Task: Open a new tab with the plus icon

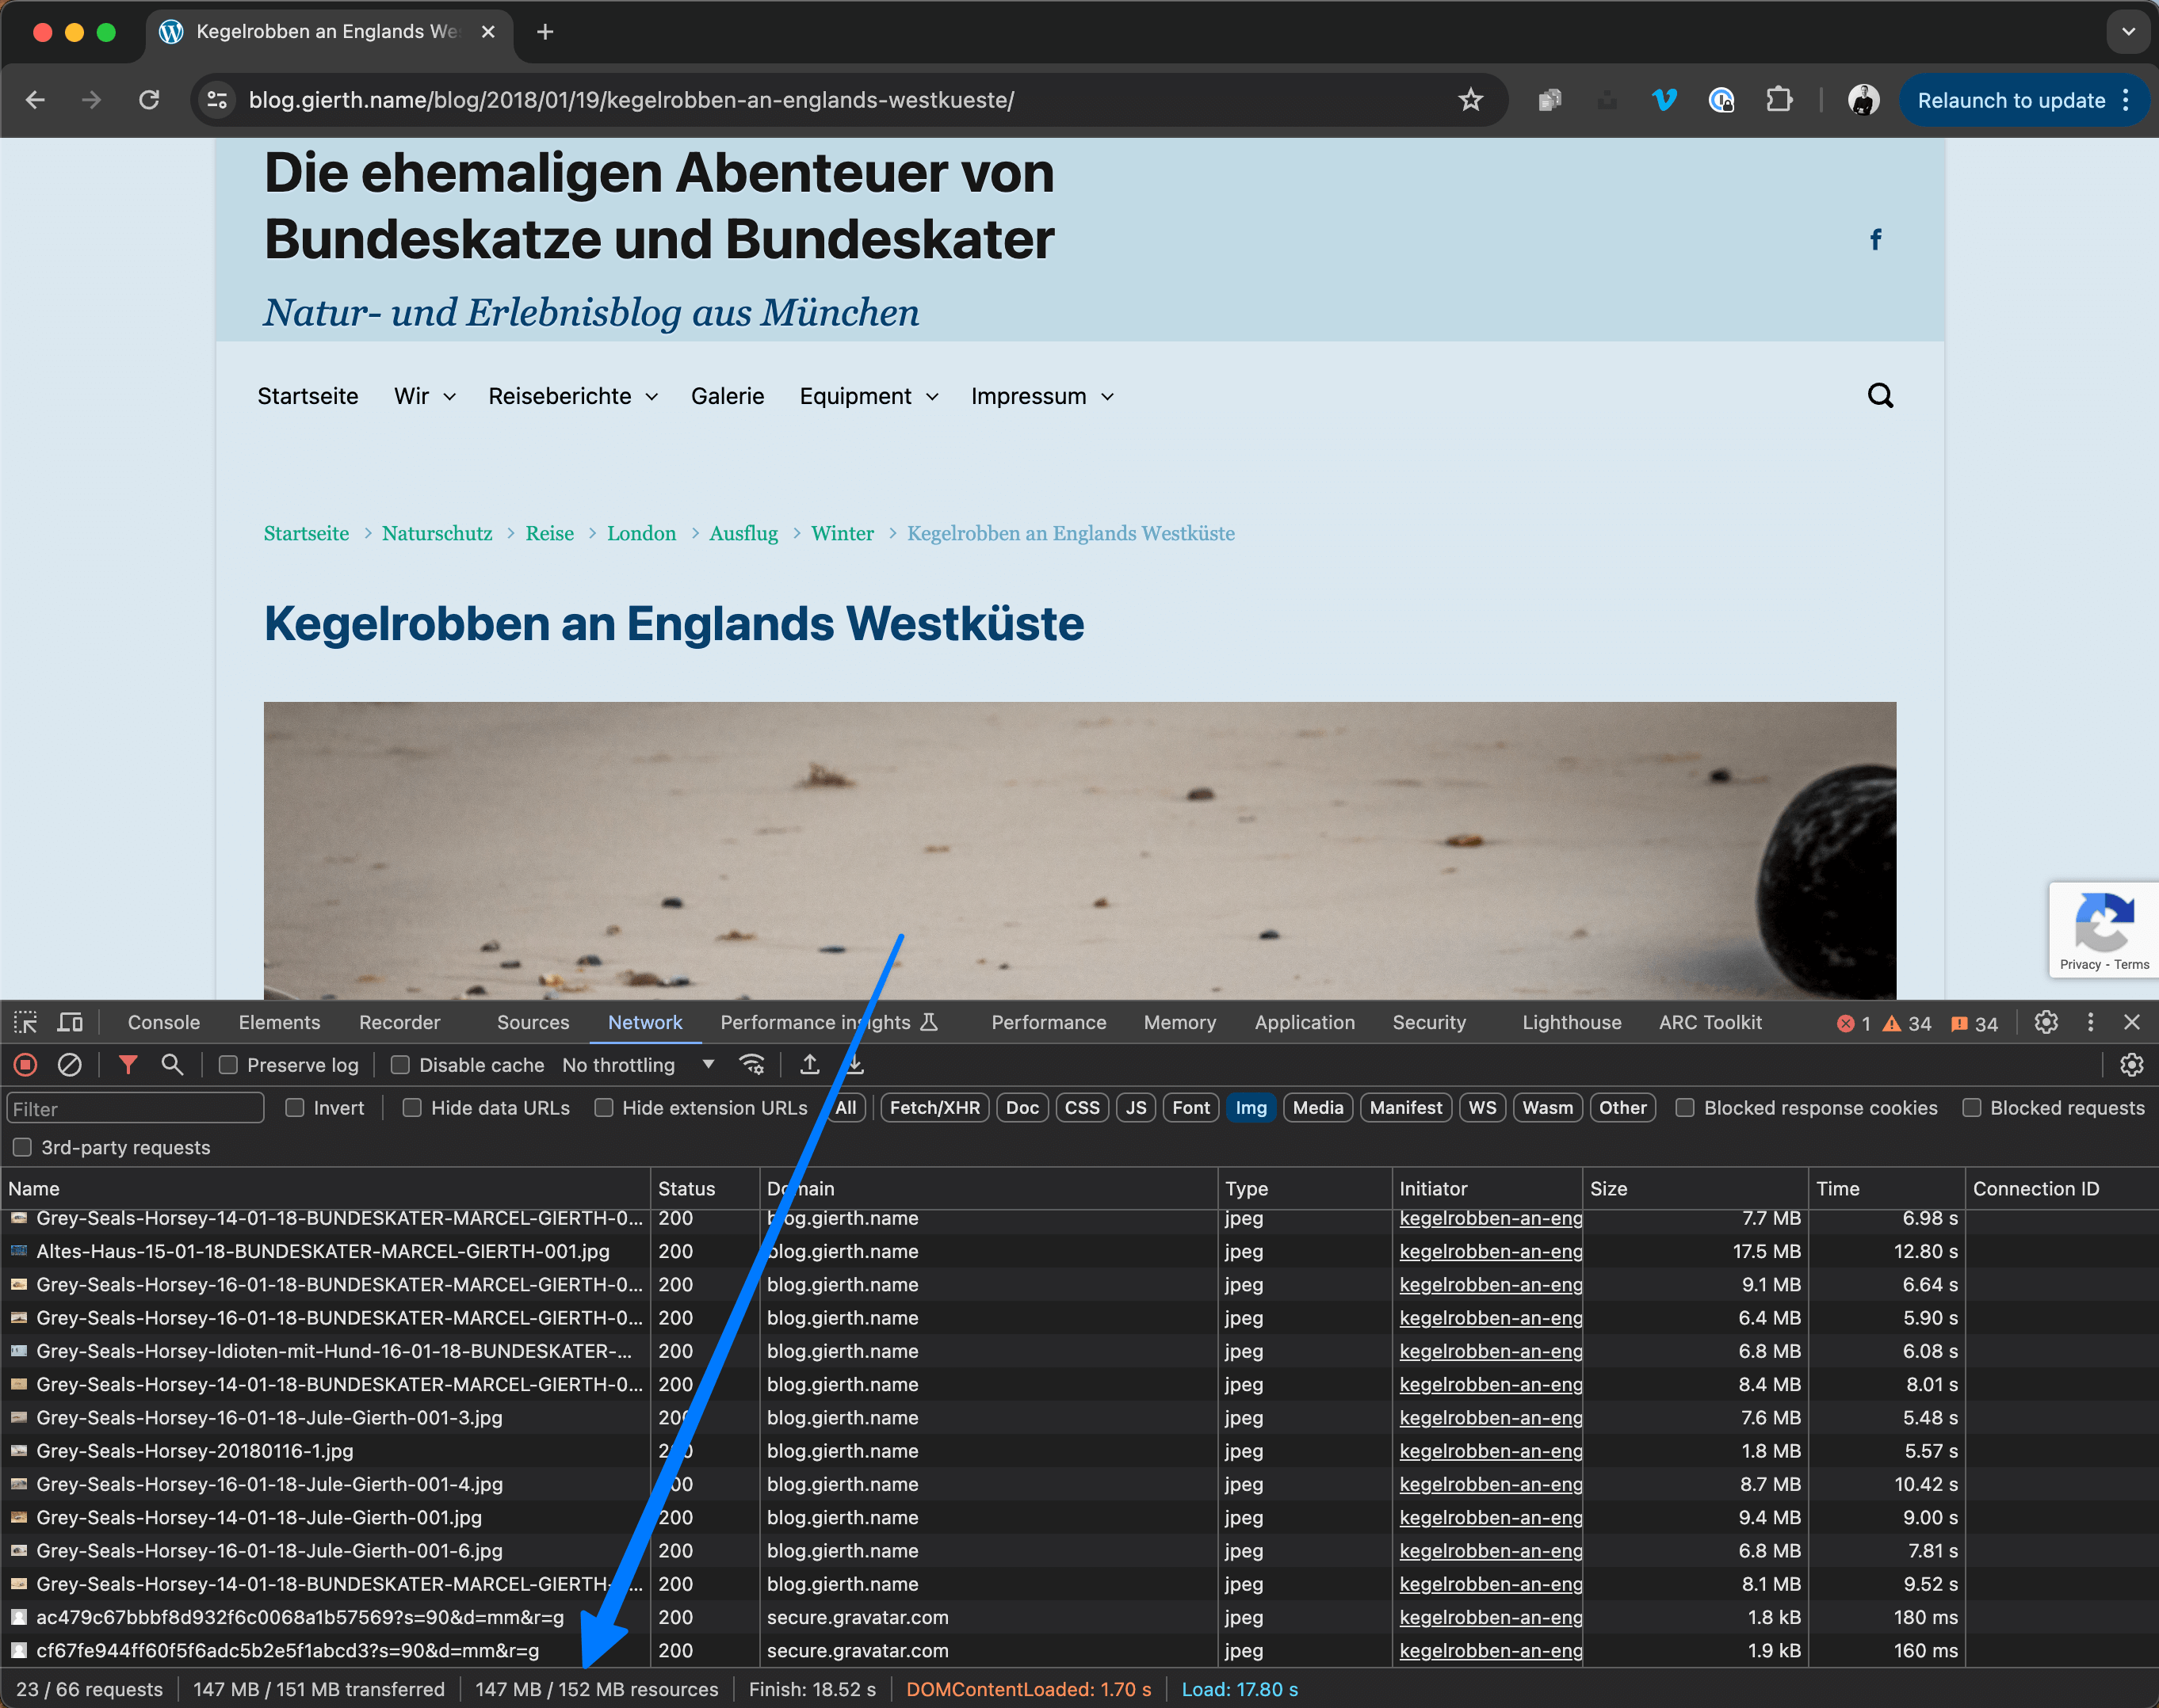Action: 545,32
